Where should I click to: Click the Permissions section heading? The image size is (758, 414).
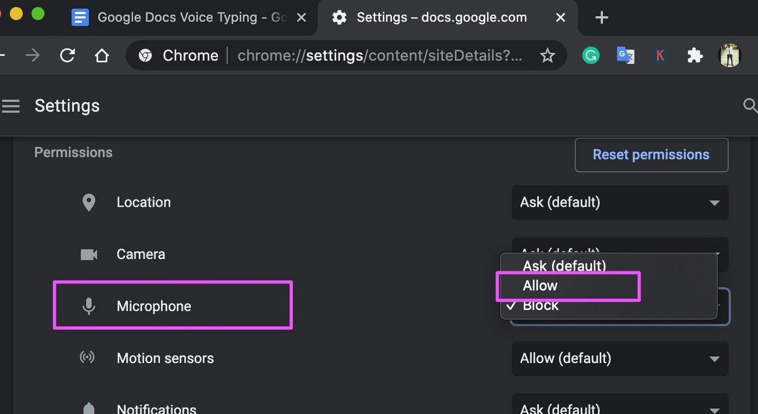74,152
